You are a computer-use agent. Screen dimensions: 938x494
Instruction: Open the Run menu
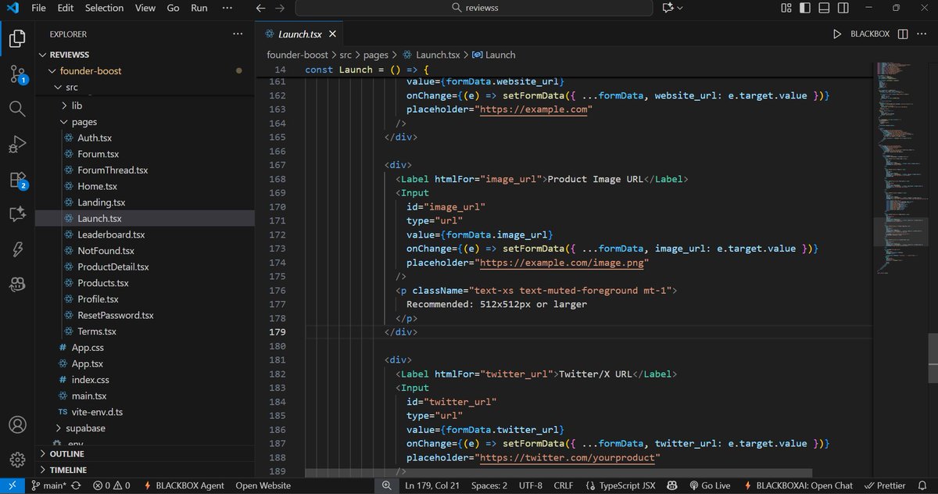click(199, 8)
